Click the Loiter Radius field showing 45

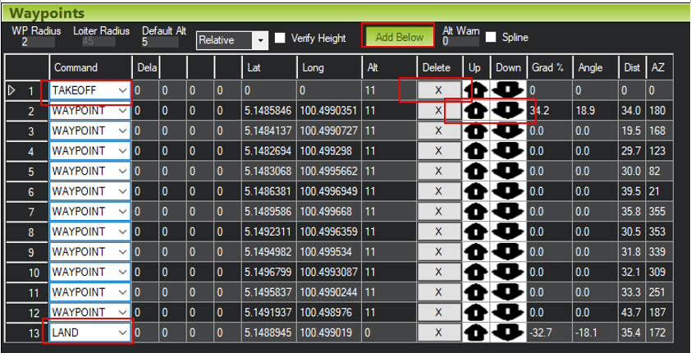point(98,43)
